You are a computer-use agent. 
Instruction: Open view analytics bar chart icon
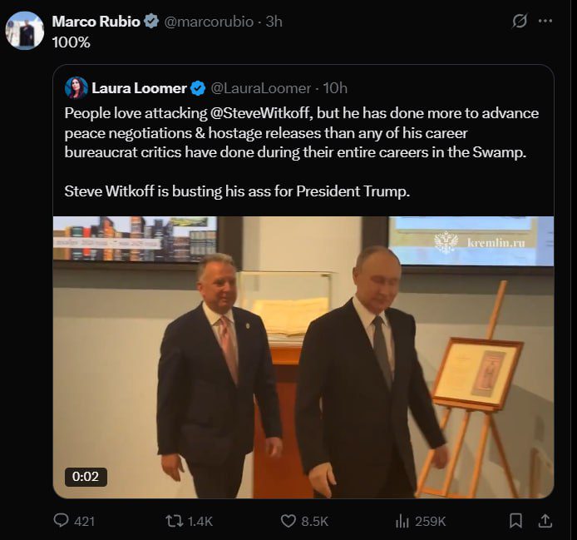click(x=402, y=521)
